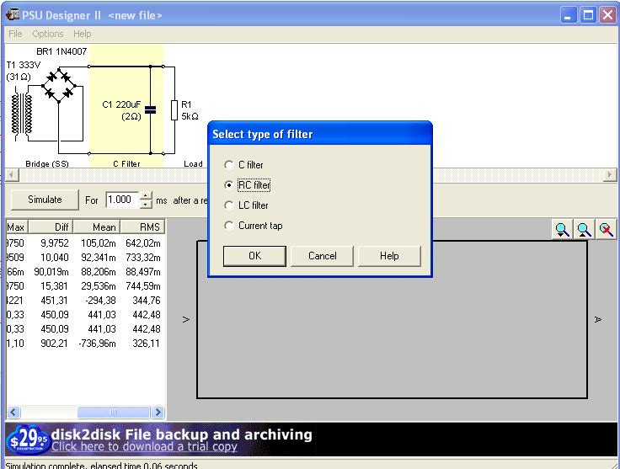
Task: Click Cancel in the filter dialog
Action: pyautogui.click(x=322, y=256)
